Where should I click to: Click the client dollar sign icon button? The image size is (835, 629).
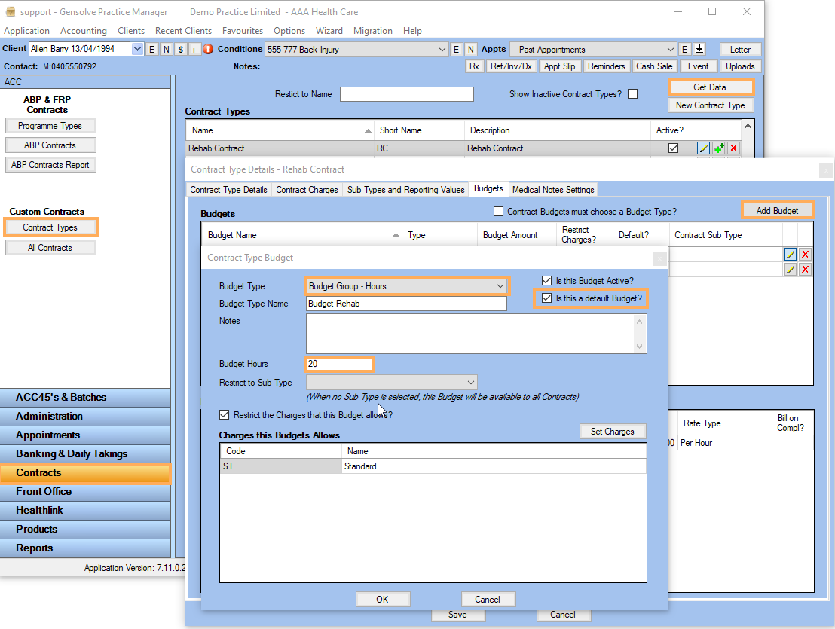180,50
